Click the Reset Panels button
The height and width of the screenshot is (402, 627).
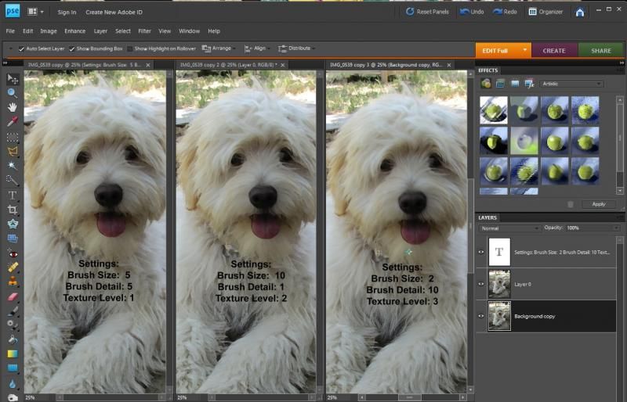pyautogui.click(x=427, y=12)
